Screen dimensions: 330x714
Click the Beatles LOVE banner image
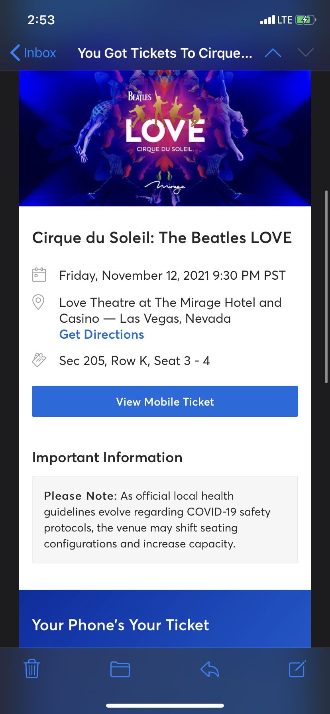pos(165,139)
